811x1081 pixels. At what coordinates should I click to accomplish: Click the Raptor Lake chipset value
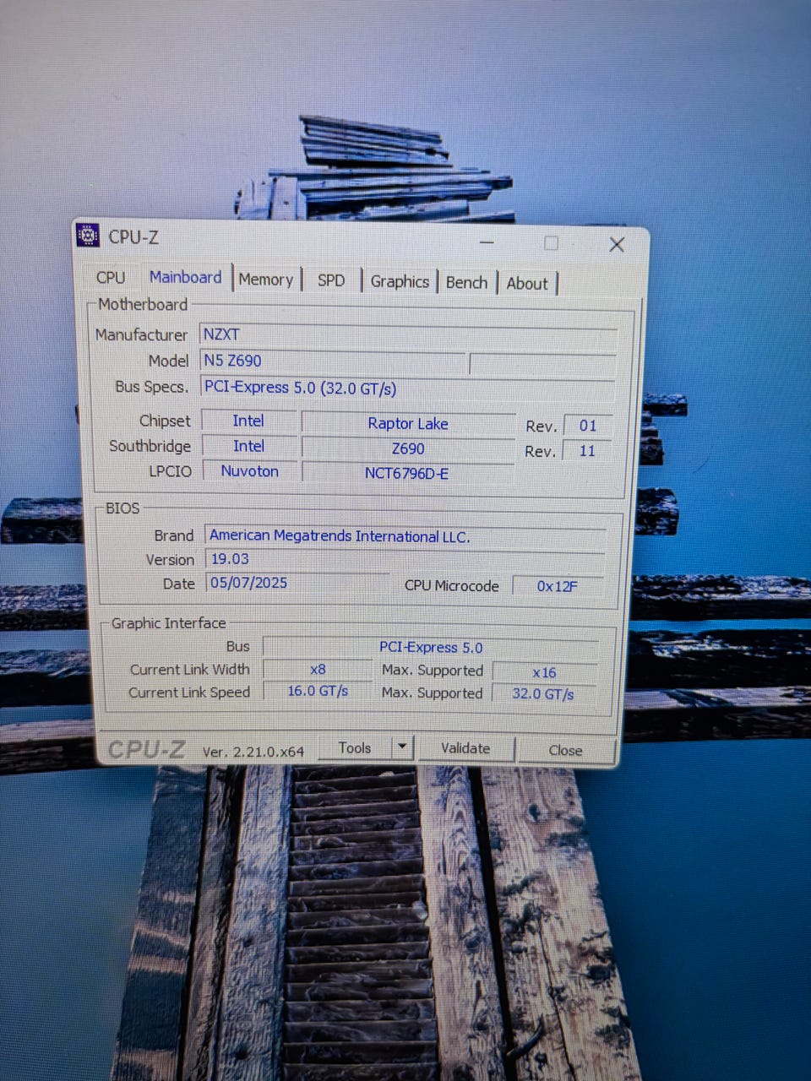click(x=408, y=423)
